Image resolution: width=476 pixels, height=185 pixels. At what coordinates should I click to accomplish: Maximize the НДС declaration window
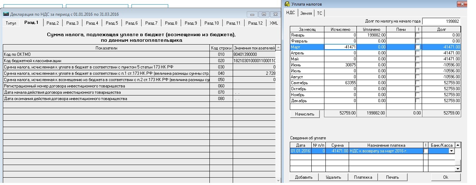point(263,14)
